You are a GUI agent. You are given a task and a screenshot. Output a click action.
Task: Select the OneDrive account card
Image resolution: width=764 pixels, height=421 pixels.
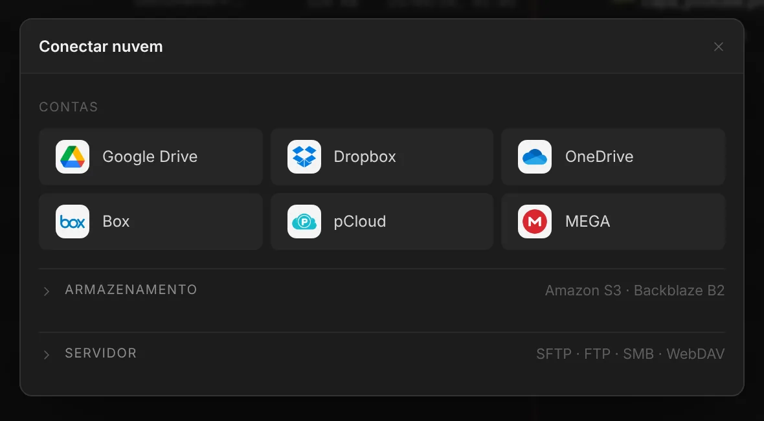(x=613, y=157)
